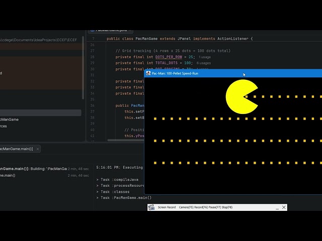Click the sticky 'public class PacManGame' header line
This screenshot has height=241, width=322.
click(x=180, y=39)
